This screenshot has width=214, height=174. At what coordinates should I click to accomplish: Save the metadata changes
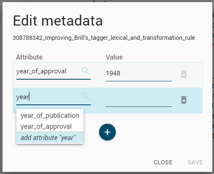click(x=195, y=162)
